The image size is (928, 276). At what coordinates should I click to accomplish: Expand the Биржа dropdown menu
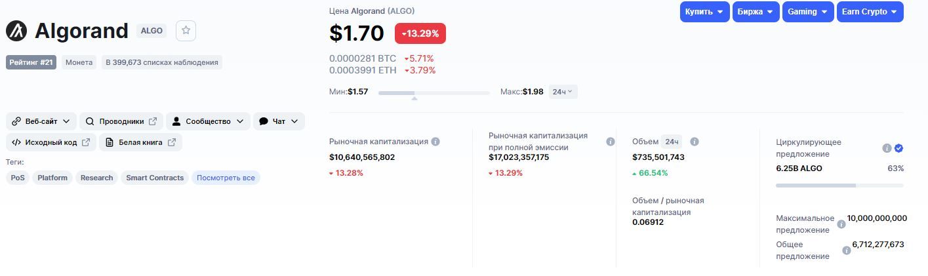point(754,12)
